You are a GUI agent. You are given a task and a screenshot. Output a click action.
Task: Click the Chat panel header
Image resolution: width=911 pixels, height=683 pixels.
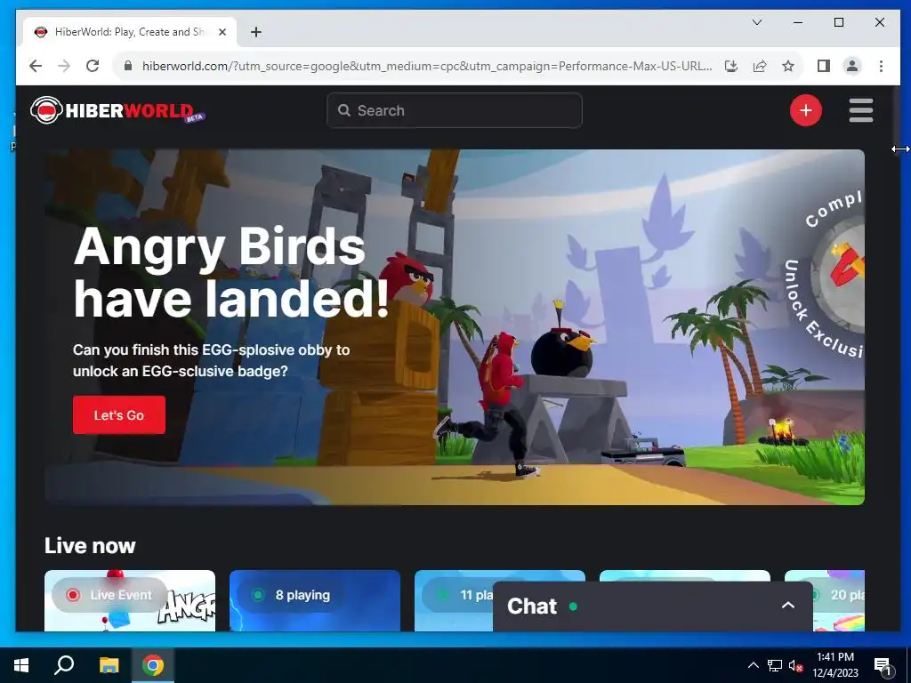click(652, 607)
